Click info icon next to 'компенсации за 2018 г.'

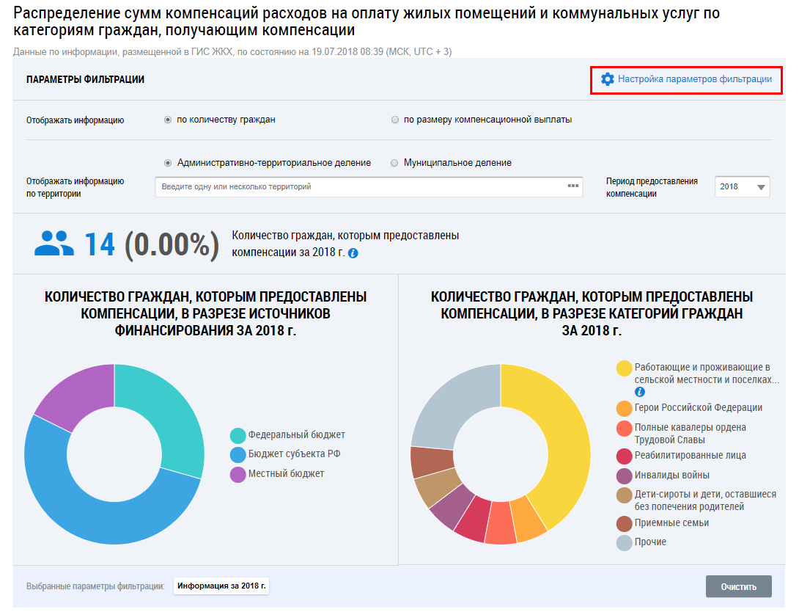point(353,253)
